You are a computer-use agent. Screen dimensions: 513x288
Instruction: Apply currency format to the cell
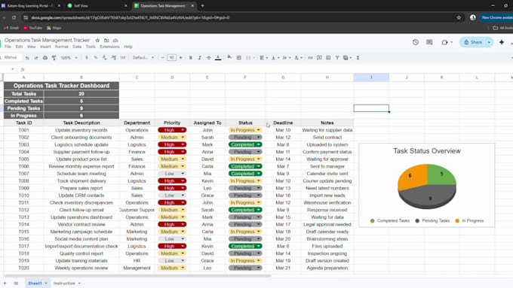[x=86, y=58]
